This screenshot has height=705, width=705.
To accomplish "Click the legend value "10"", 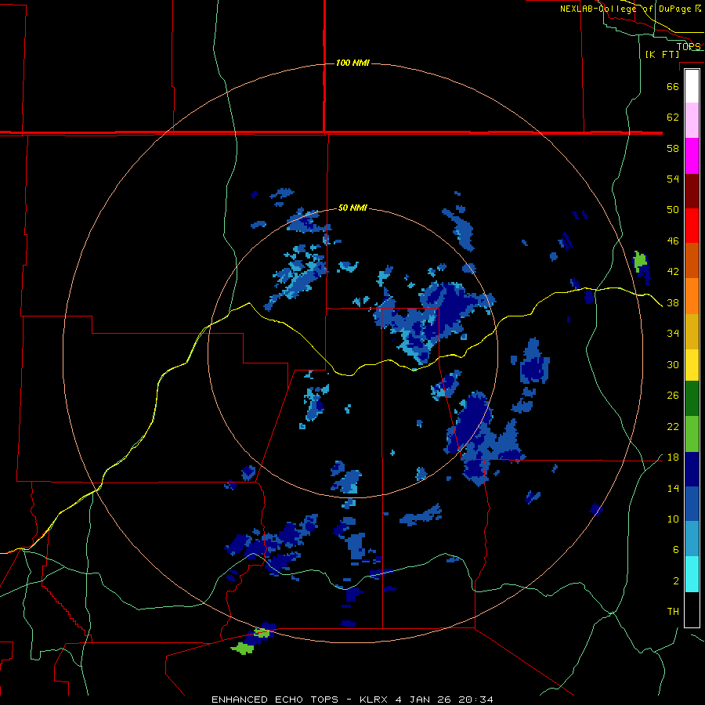I will click(x=673, y=519).
